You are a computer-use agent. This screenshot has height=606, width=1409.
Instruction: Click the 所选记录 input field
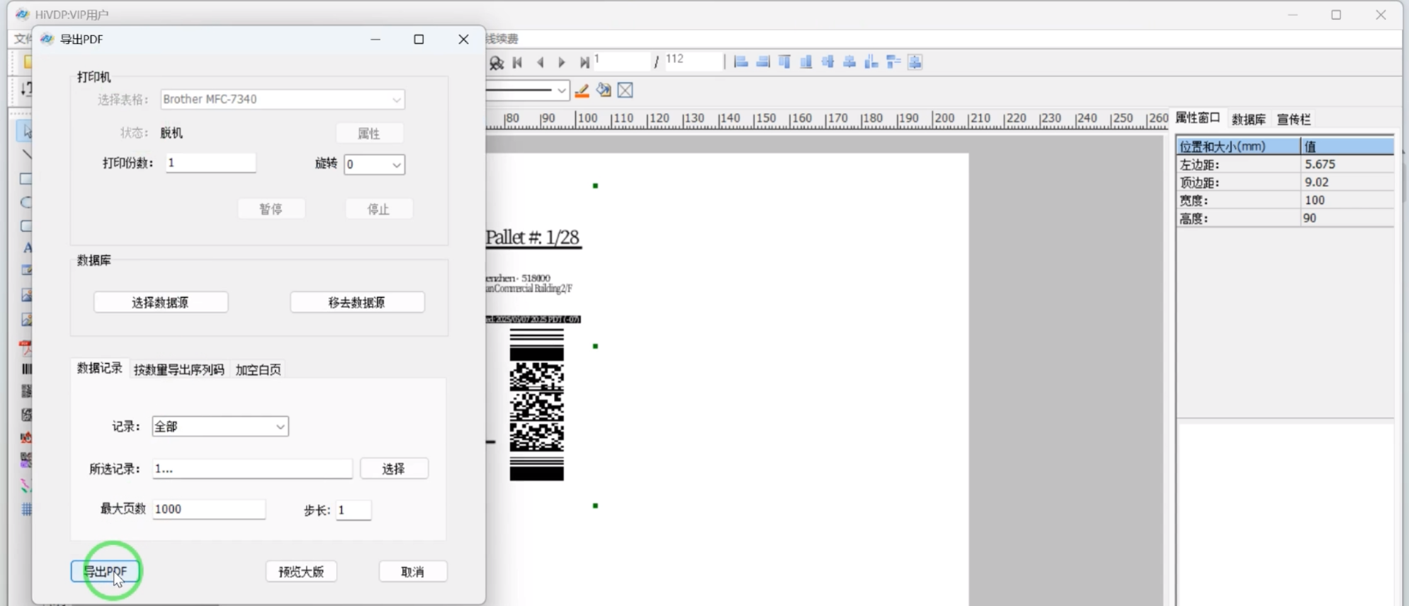click(x=252, y=469)
